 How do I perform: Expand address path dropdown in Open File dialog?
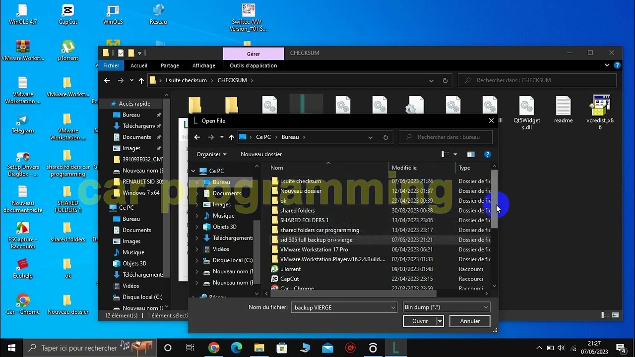370,137
